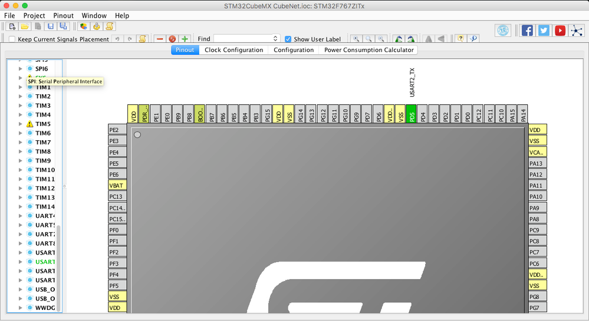Click the Twitter link icon

(x=544, y=31)
